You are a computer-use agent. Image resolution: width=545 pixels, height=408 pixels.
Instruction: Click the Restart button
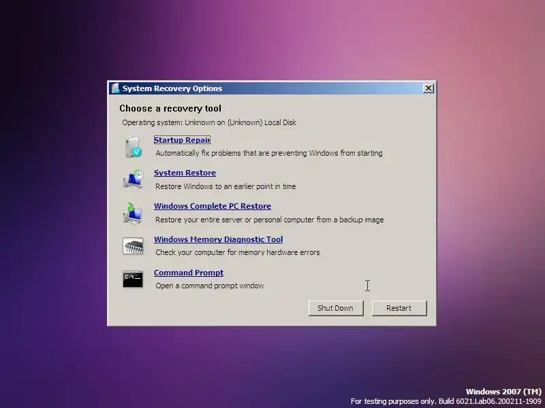pos(399,308)
